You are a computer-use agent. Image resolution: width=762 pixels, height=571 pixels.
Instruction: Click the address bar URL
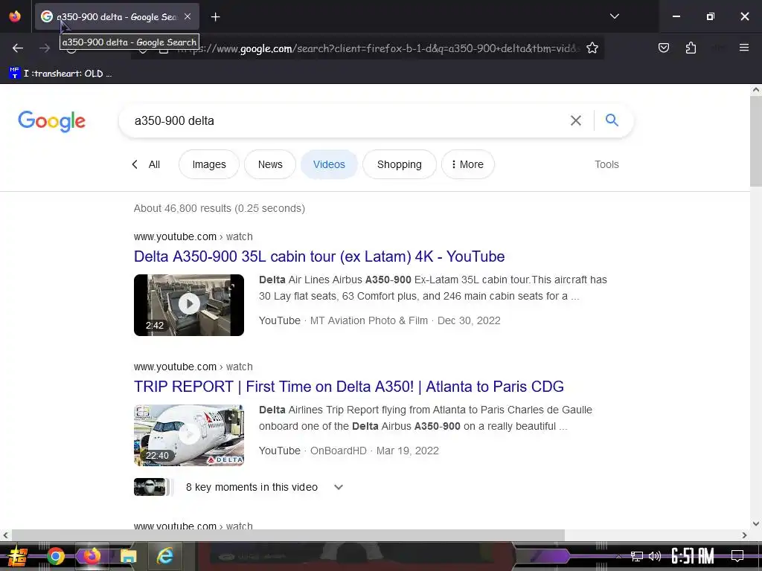click(x=379, y=48)
